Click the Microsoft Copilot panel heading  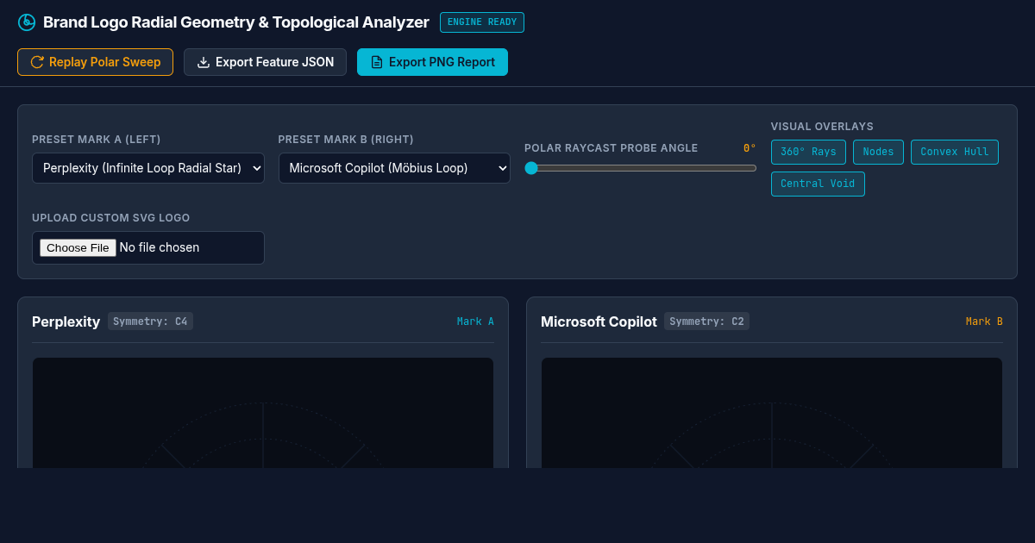tap(599, 321)
